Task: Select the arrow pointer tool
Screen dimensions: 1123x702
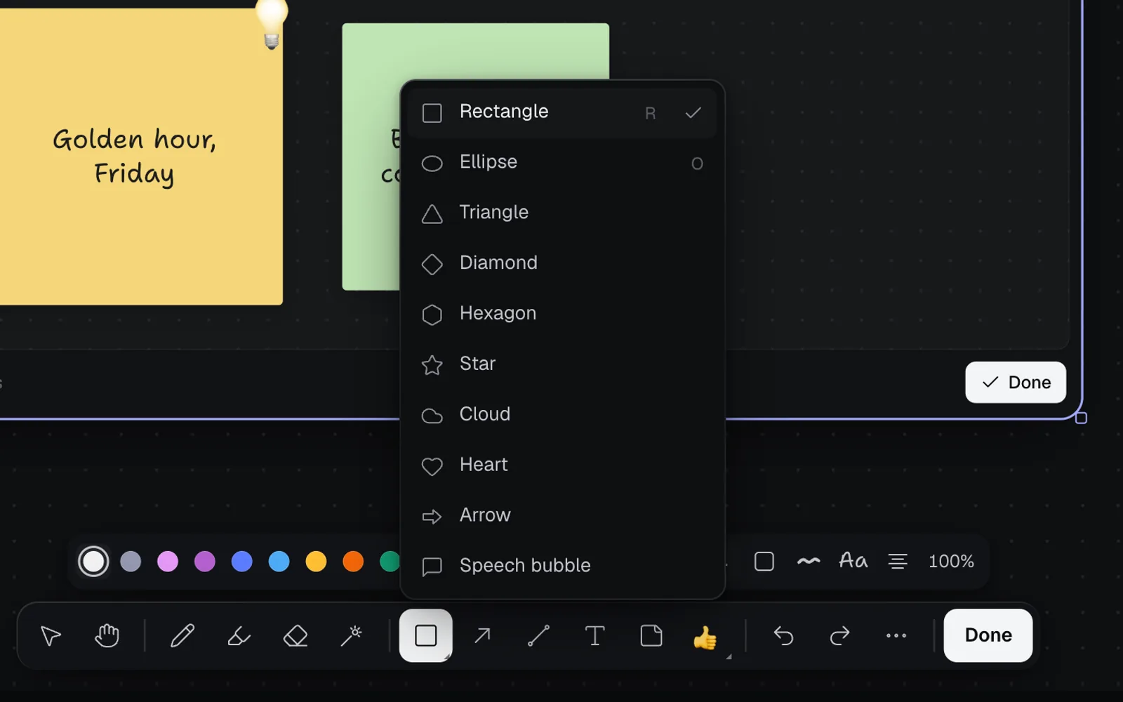Action: (51, 635)
